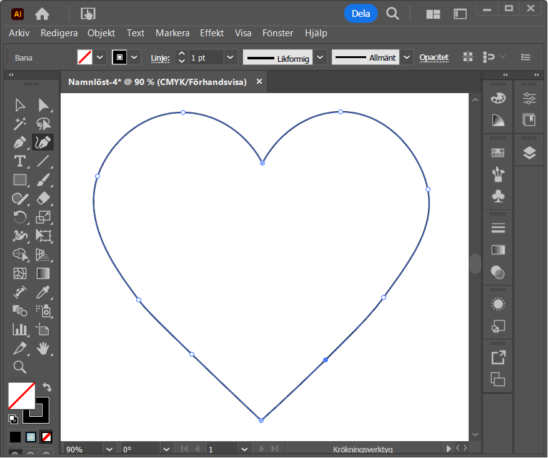Select the Pen tool
Viewport: 548px width, 458px height.
(20, 142)
